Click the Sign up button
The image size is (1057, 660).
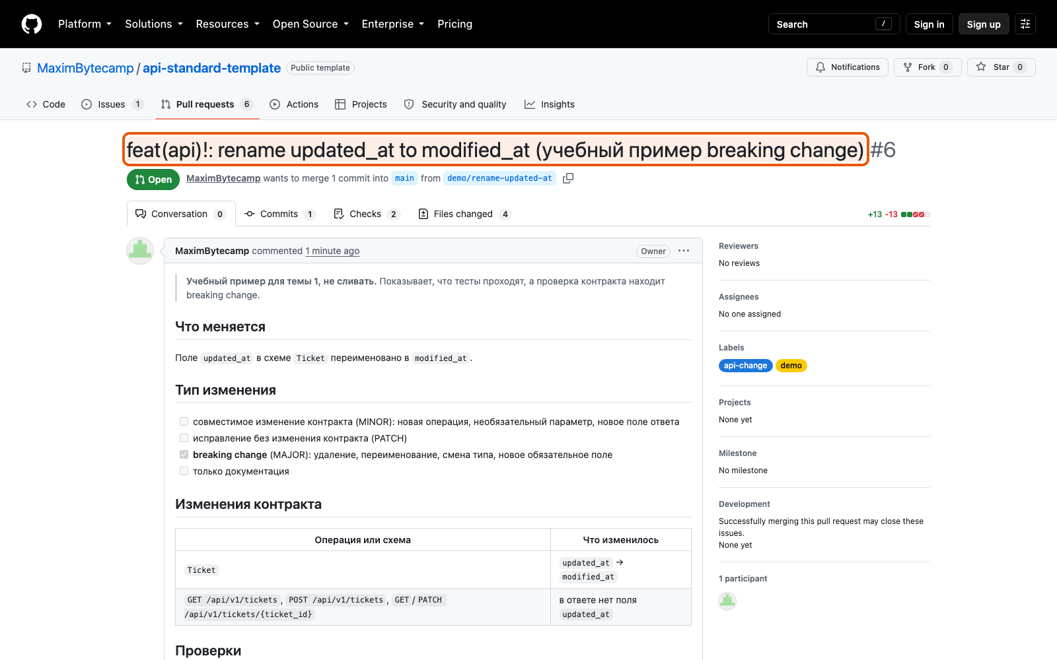click(x=984, y=24)
